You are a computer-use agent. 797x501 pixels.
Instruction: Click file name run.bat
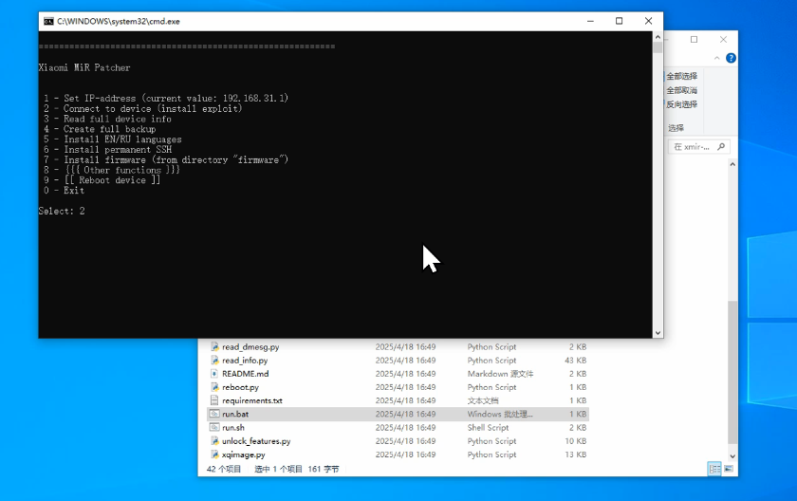[x=235, y=414]
